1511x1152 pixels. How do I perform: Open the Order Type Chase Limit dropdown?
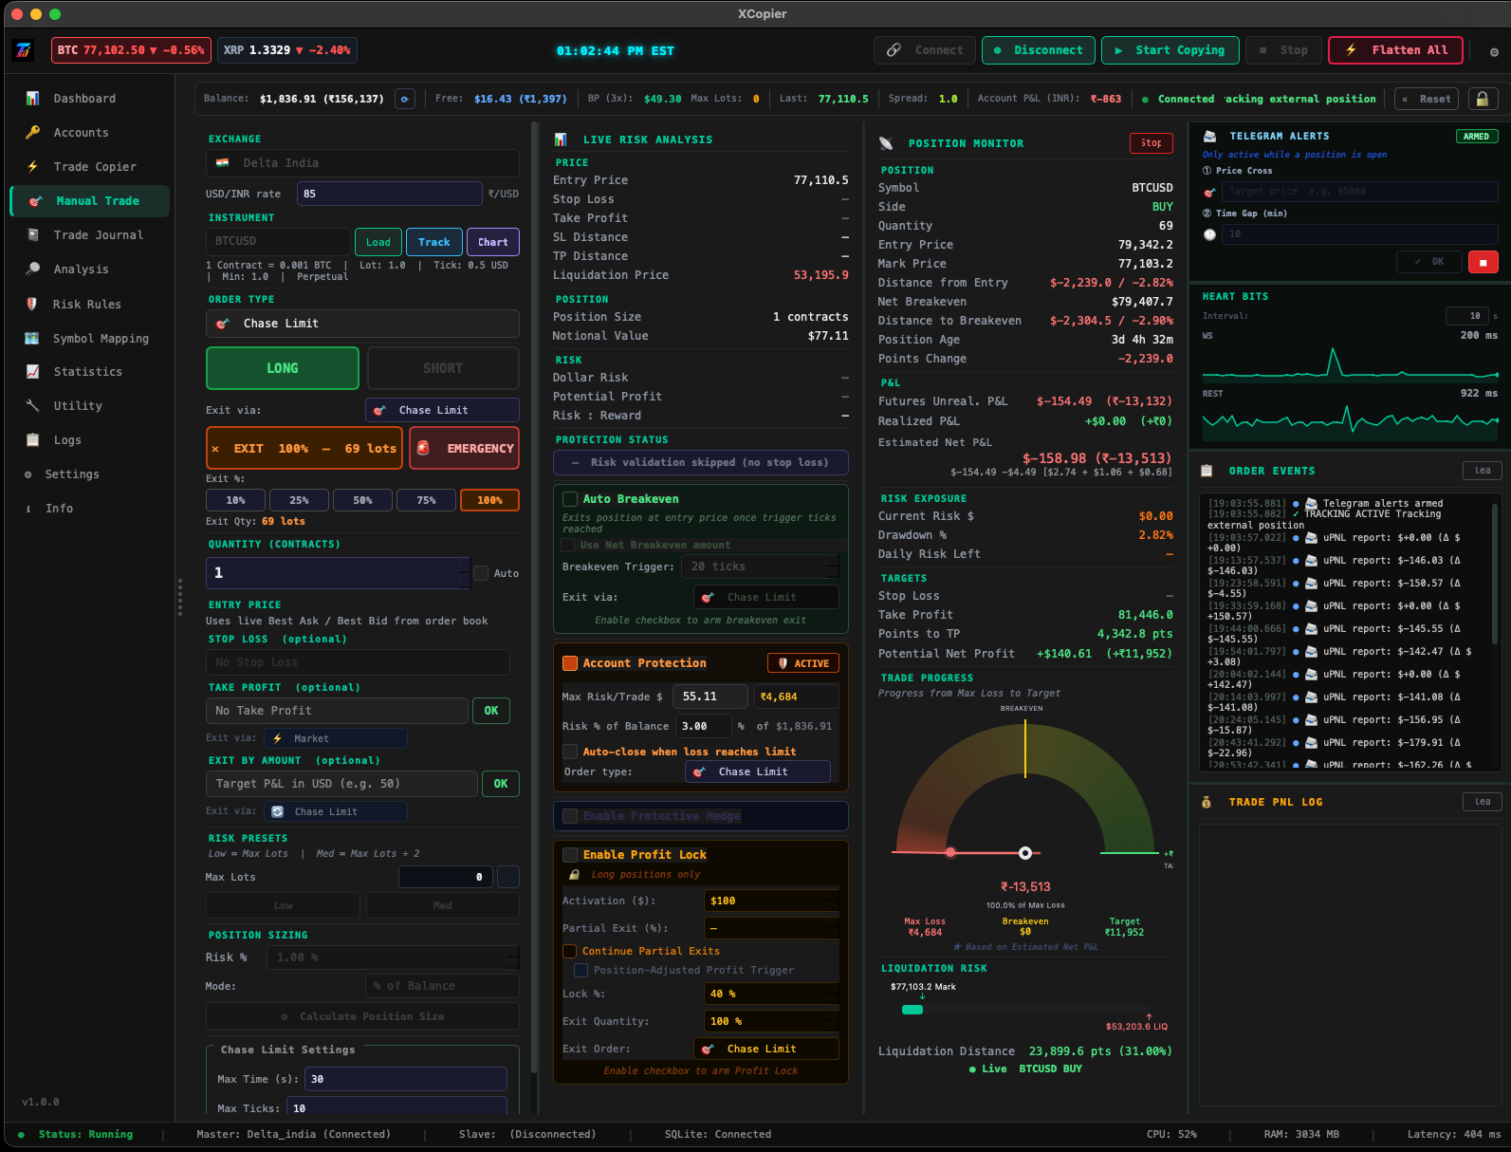tap(362, 324)
